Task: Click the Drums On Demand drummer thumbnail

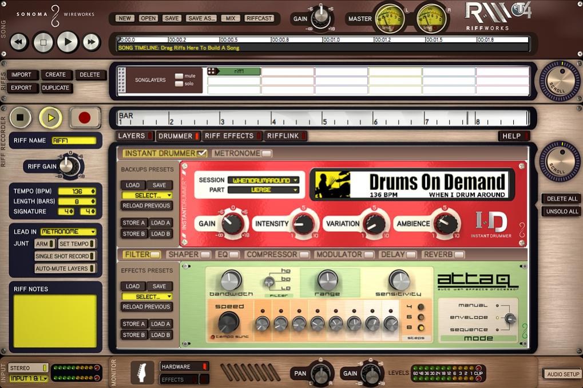Action: click(332, 184)
